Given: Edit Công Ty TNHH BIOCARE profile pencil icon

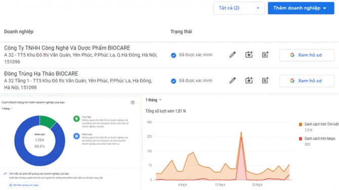Looking at the screenshot, I should (233, 55).
